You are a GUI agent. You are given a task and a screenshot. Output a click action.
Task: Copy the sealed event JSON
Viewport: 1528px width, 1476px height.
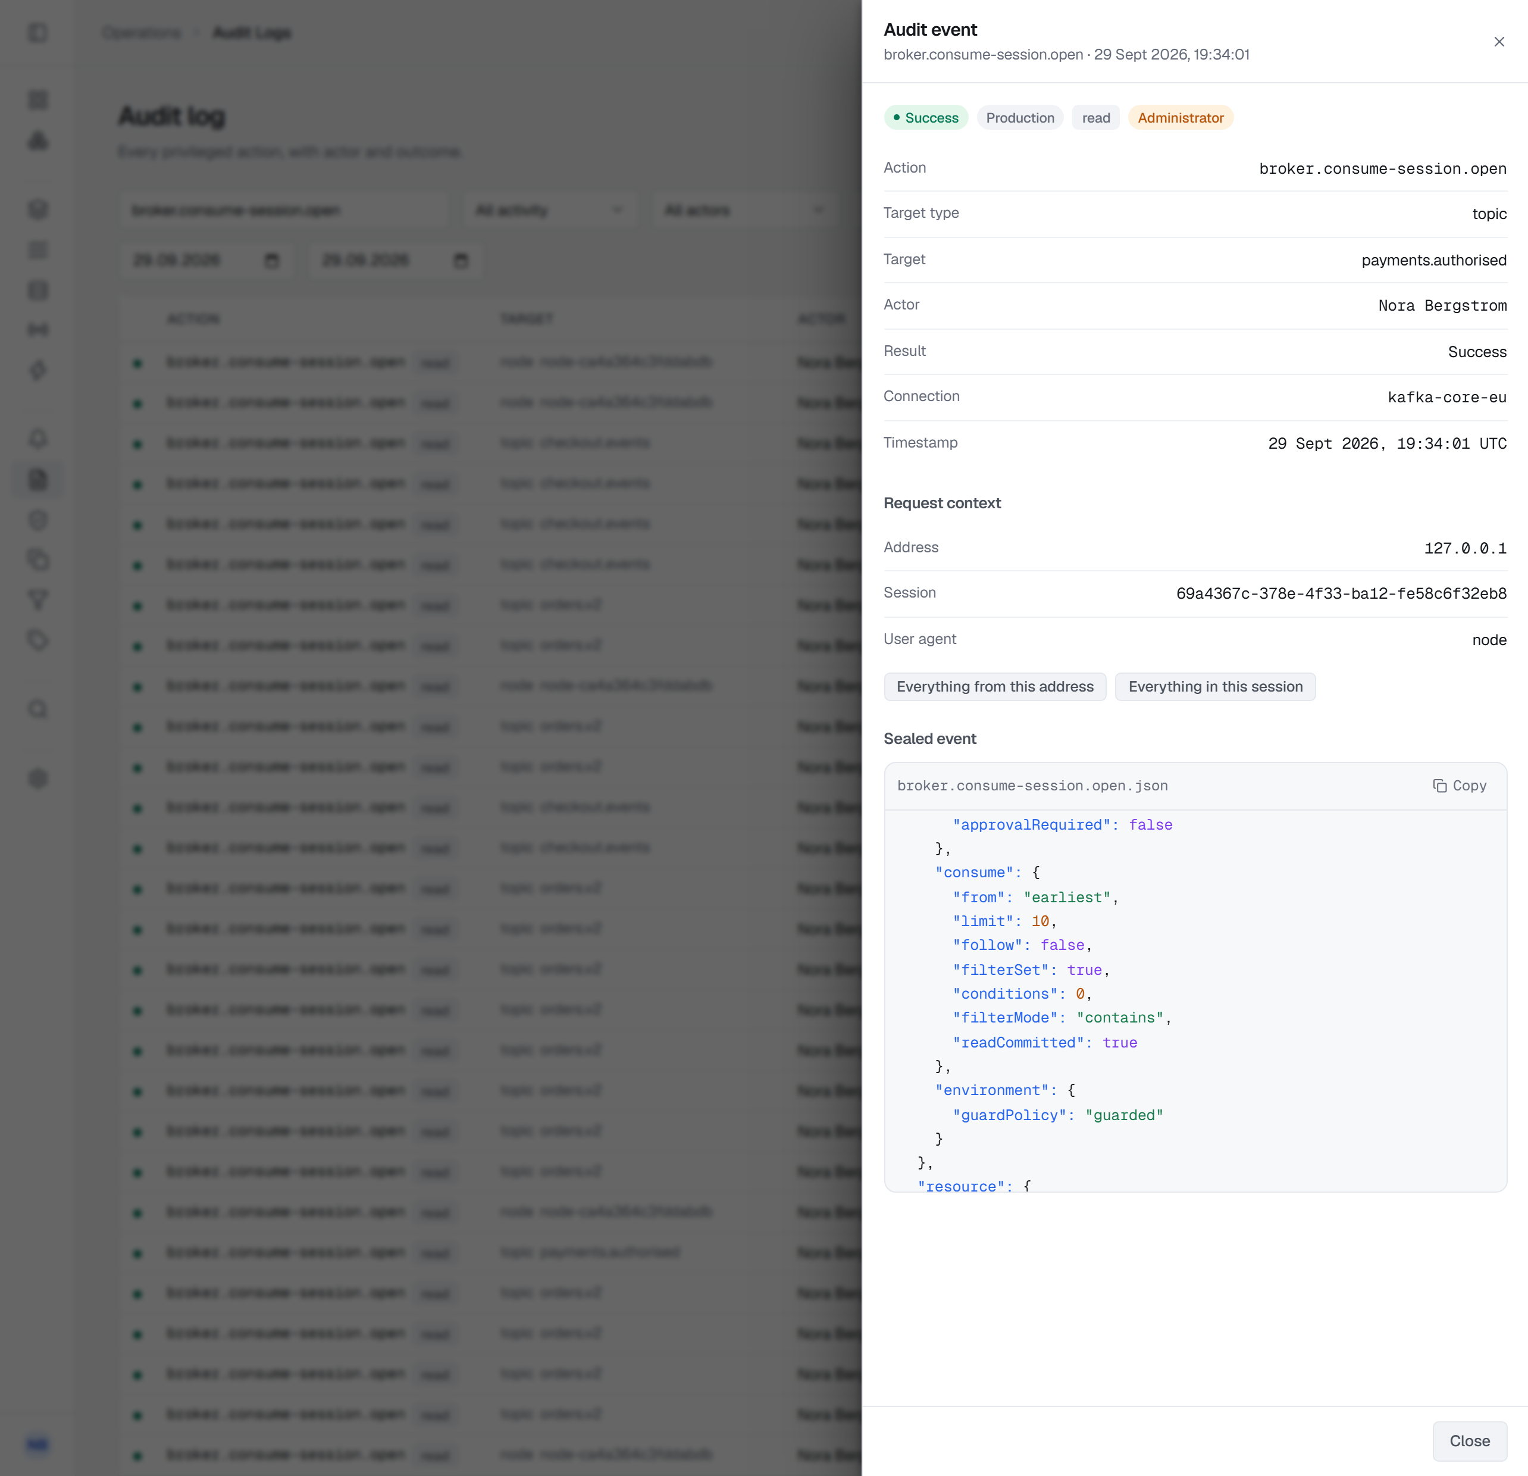pyautogui.click(x=1460, y=785)
